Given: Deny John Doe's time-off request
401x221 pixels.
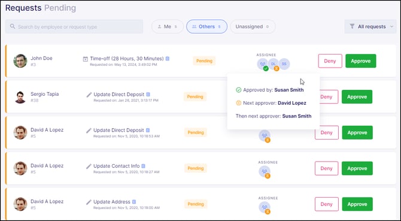Looking at the screenshot, I should tap(330, 61).
